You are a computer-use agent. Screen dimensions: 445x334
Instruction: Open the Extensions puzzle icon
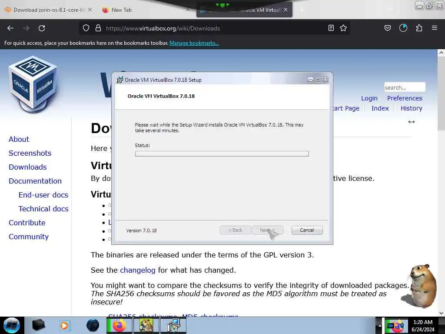419,28
